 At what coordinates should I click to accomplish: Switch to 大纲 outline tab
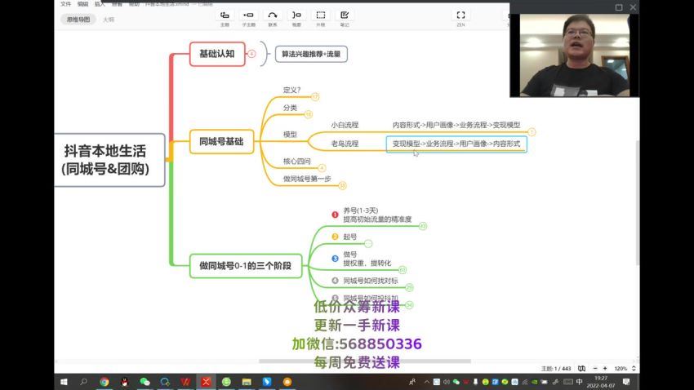tap(109, 20)
